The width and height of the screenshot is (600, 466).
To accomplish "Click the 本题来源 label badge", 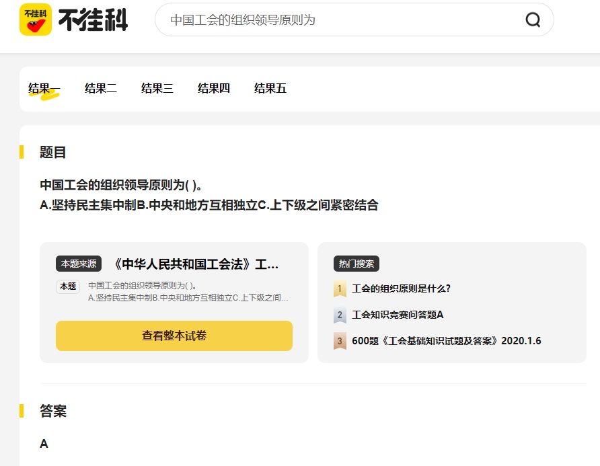I will [x=79, y=264].
